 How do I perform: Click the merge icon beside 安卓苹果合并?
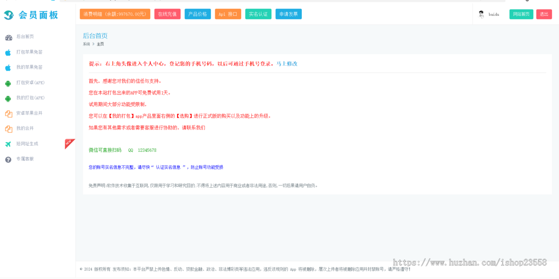pos(8,114)
